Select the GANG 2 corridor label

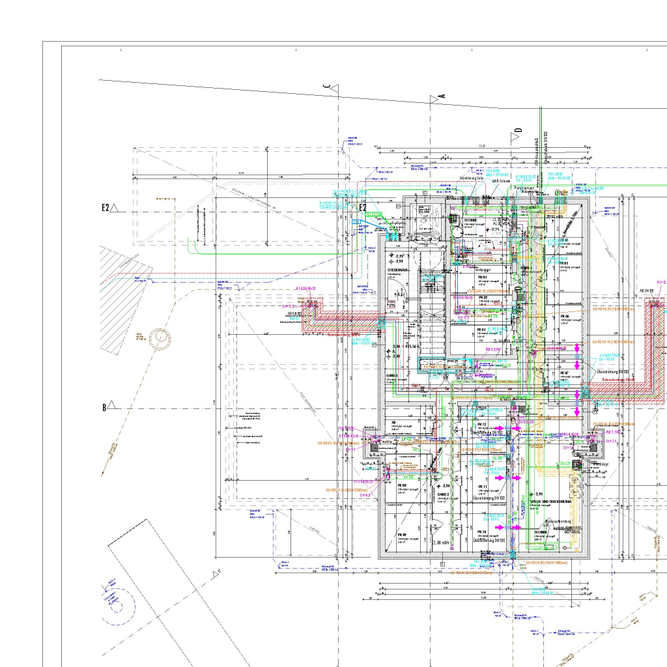(443, 494)
